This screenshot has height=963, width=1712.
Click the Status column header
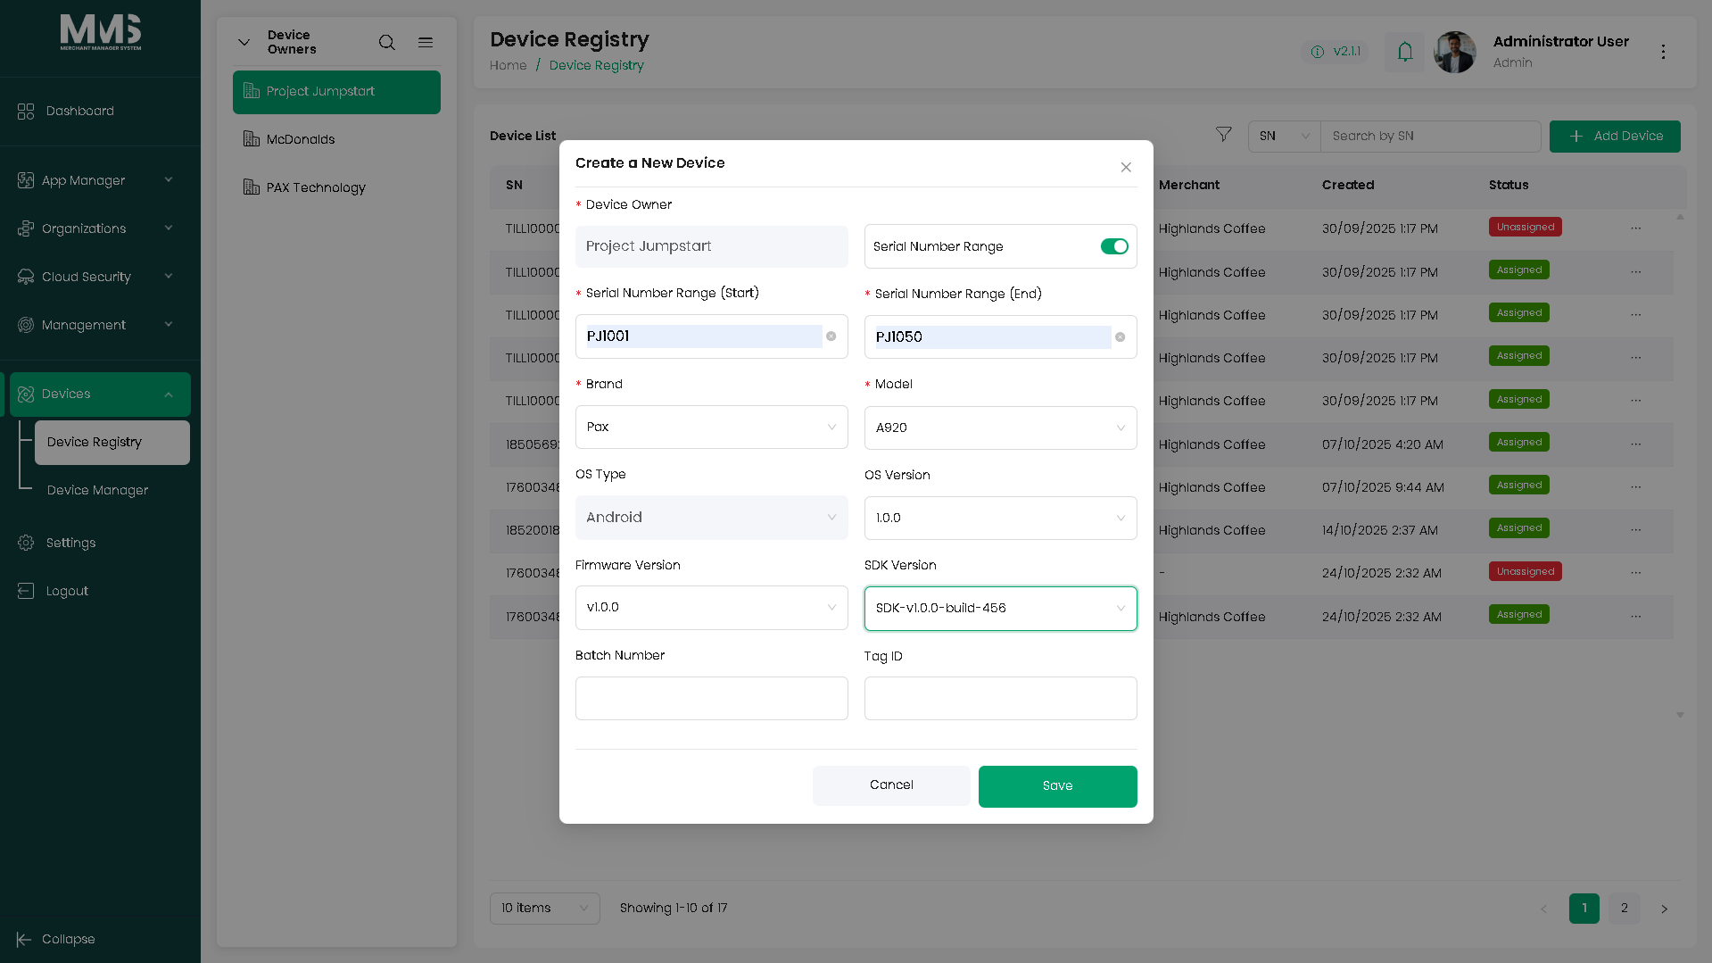(1509, 185)
